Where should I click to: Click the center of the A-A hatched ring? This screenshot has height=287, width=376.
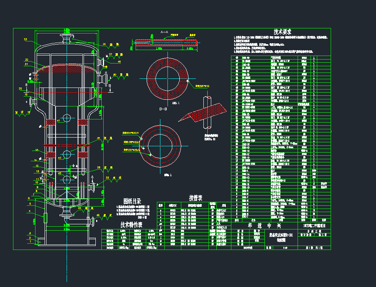tap(168, 78)
